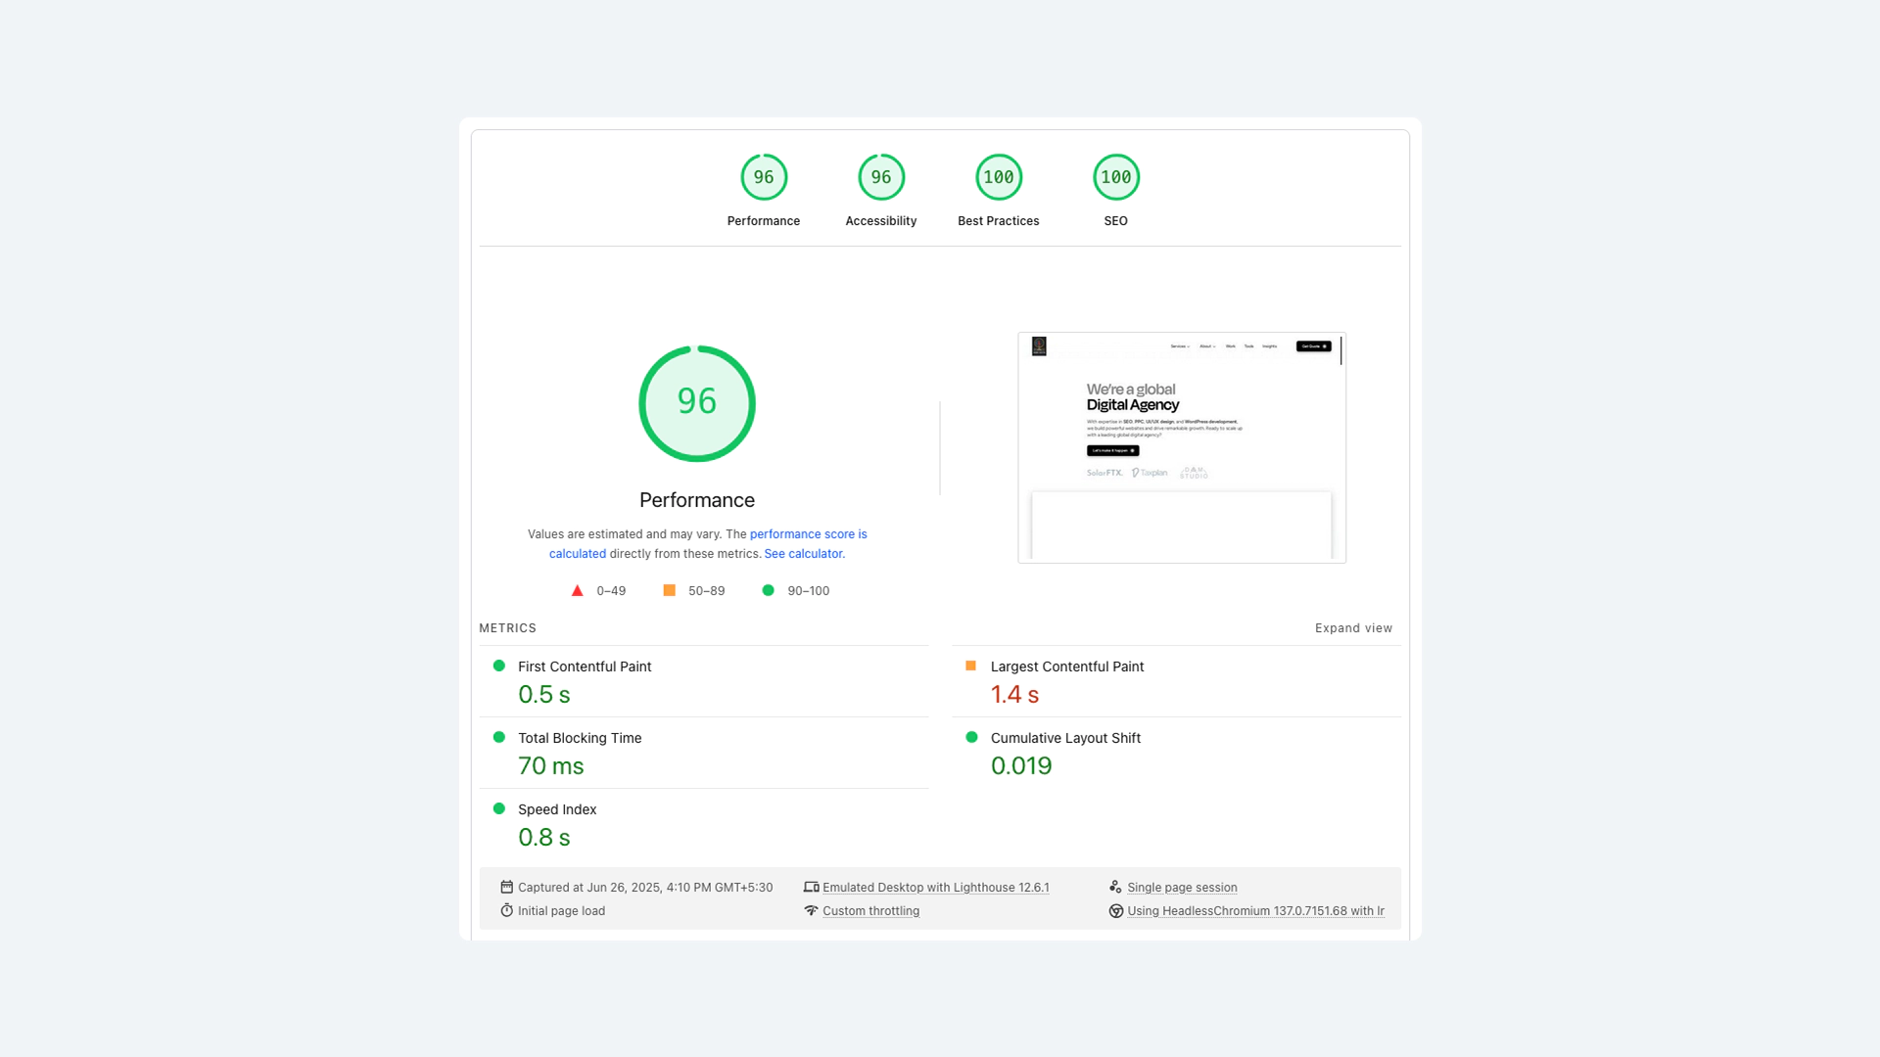This screenshot has width=1880, height=1057.
Task: Click the Best Practices 100 score gauge
Action: point(999,177)
